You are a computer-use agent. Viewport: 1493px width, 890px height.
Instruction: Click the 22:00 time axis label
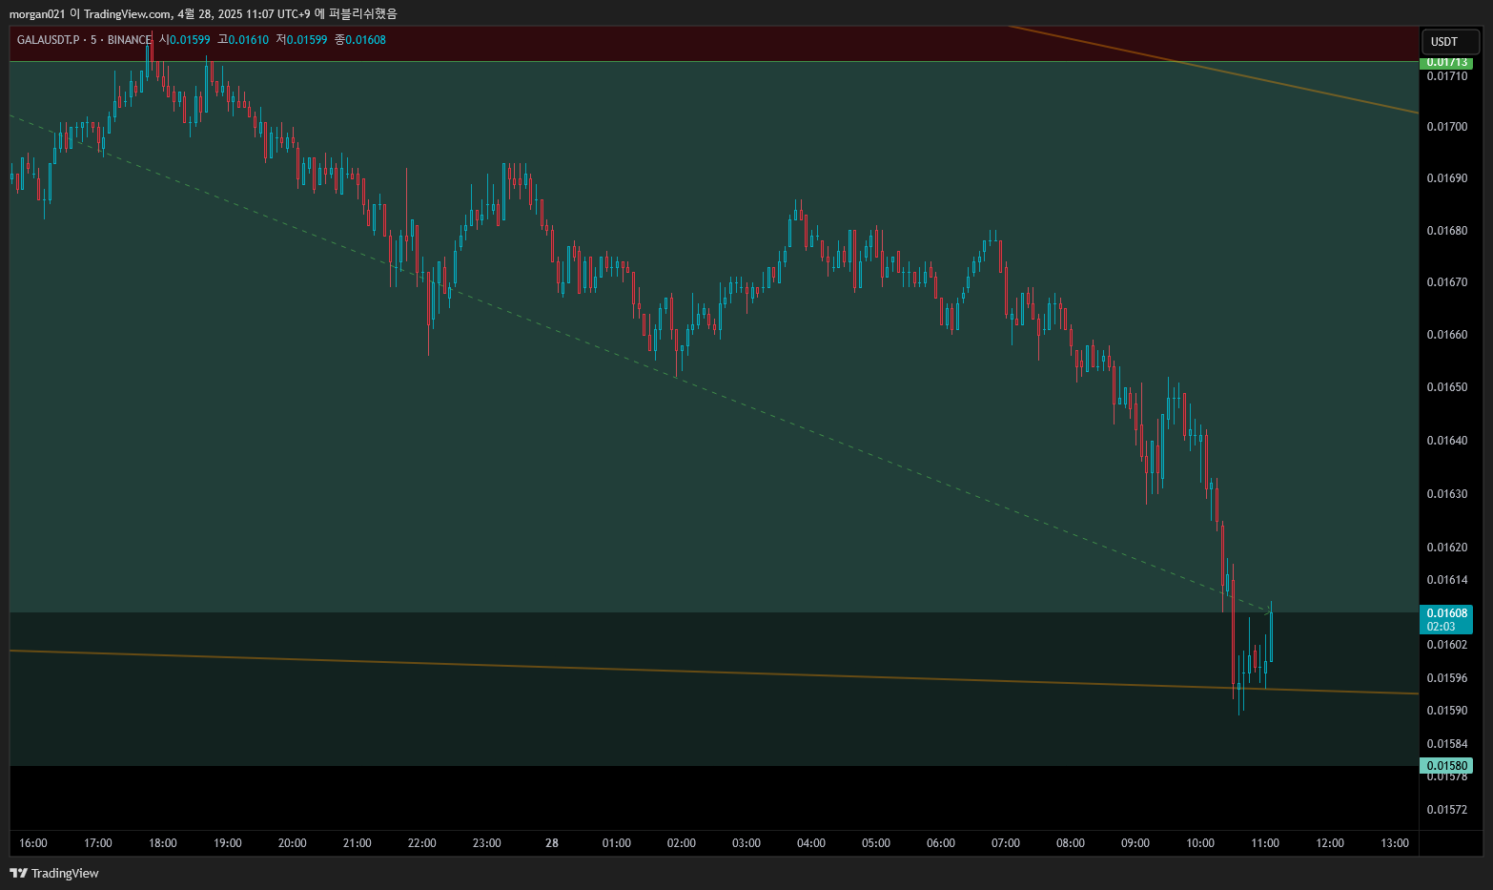click(422, 843)
